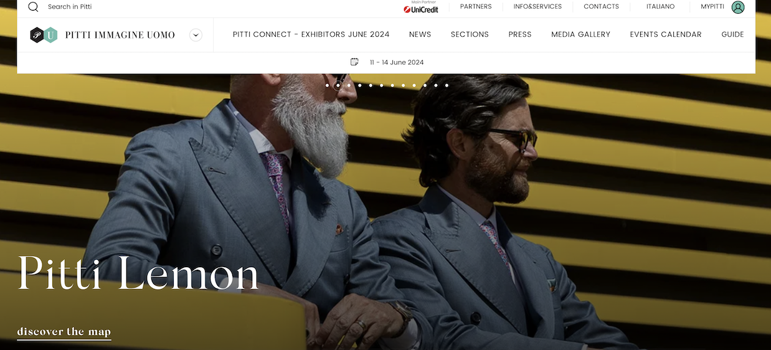Jump to the last carousel slide dot
This screenshot has height=350, width=771.
[x=447, y=85]
